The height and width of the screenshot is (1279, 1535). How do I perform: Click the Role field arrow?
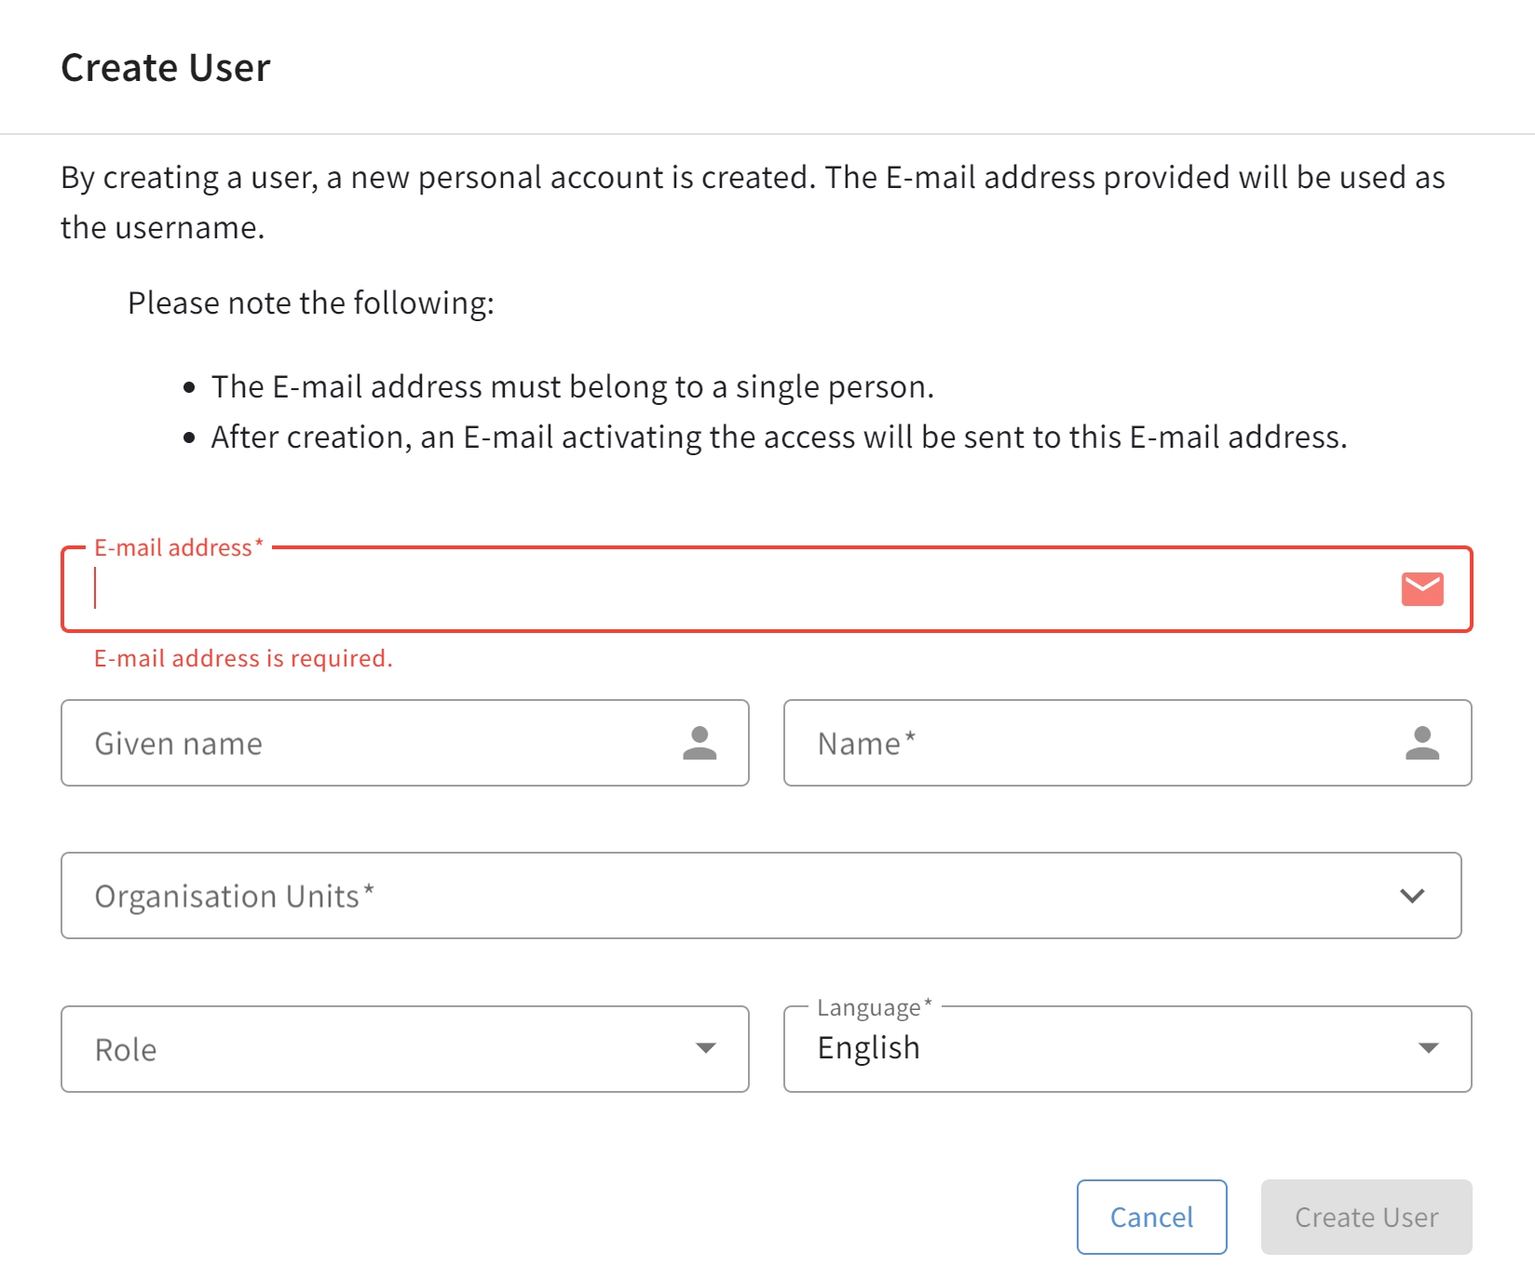(705, 1049)
